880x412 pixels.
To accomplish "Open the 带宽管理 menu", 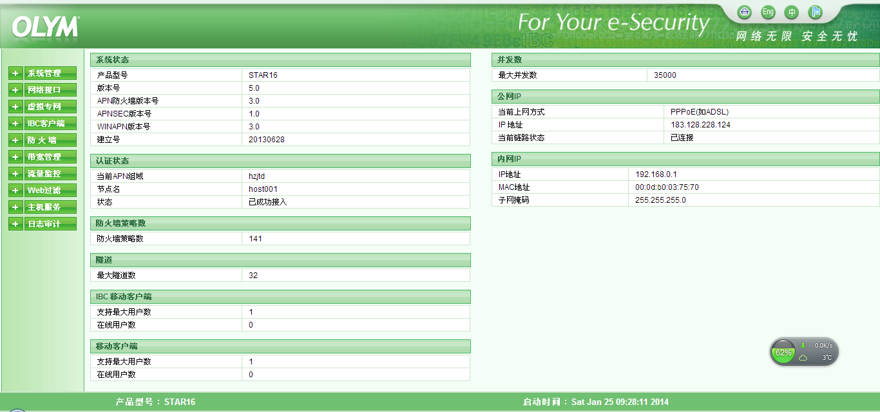I will tap(50, 157).
